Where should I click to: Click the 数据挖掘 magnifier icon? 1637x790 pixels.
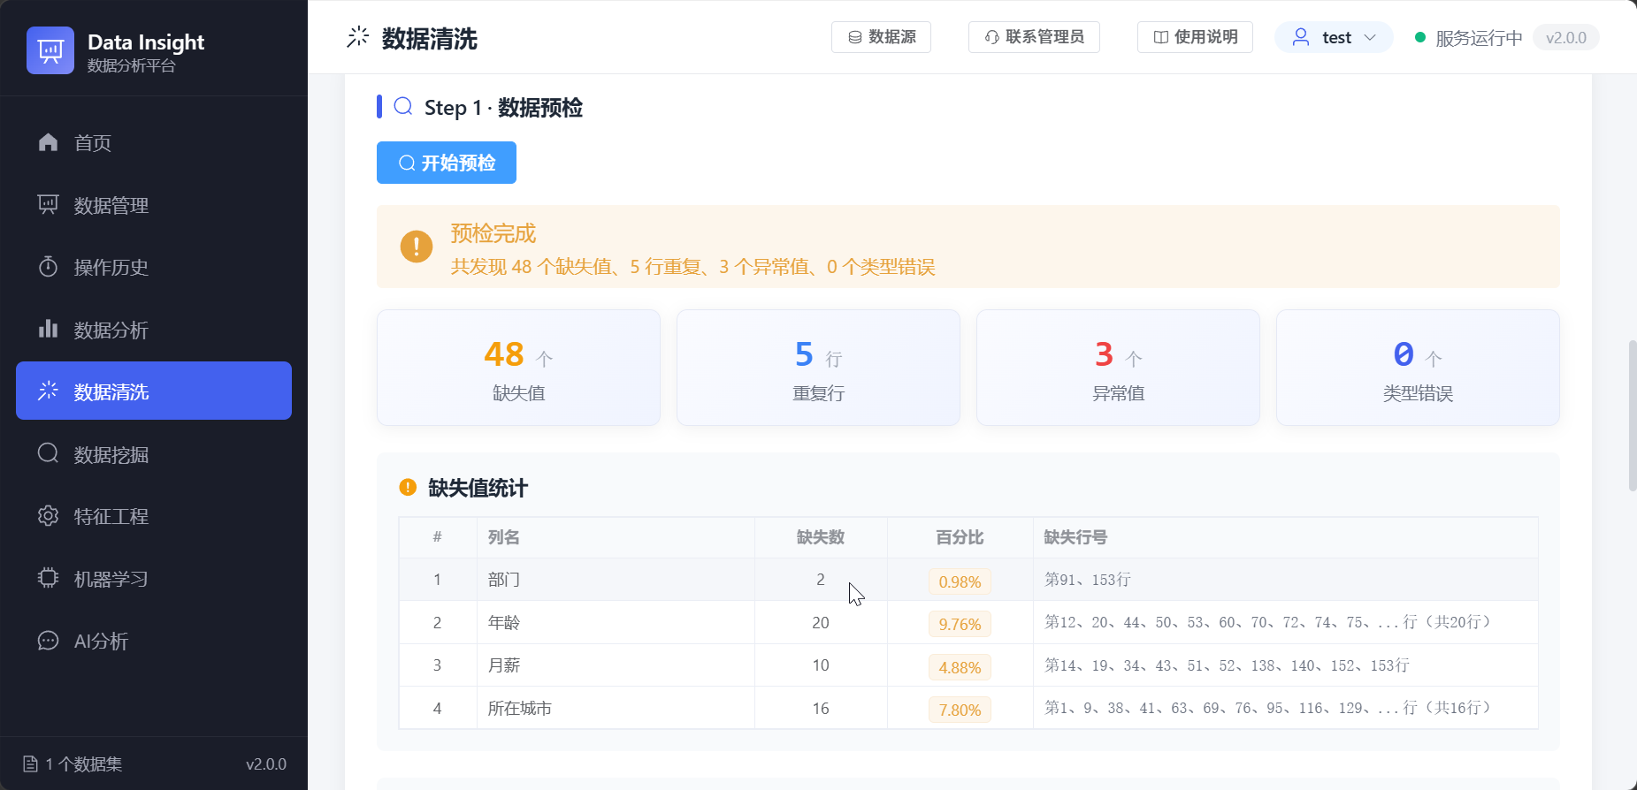click(x=49, y=454)
